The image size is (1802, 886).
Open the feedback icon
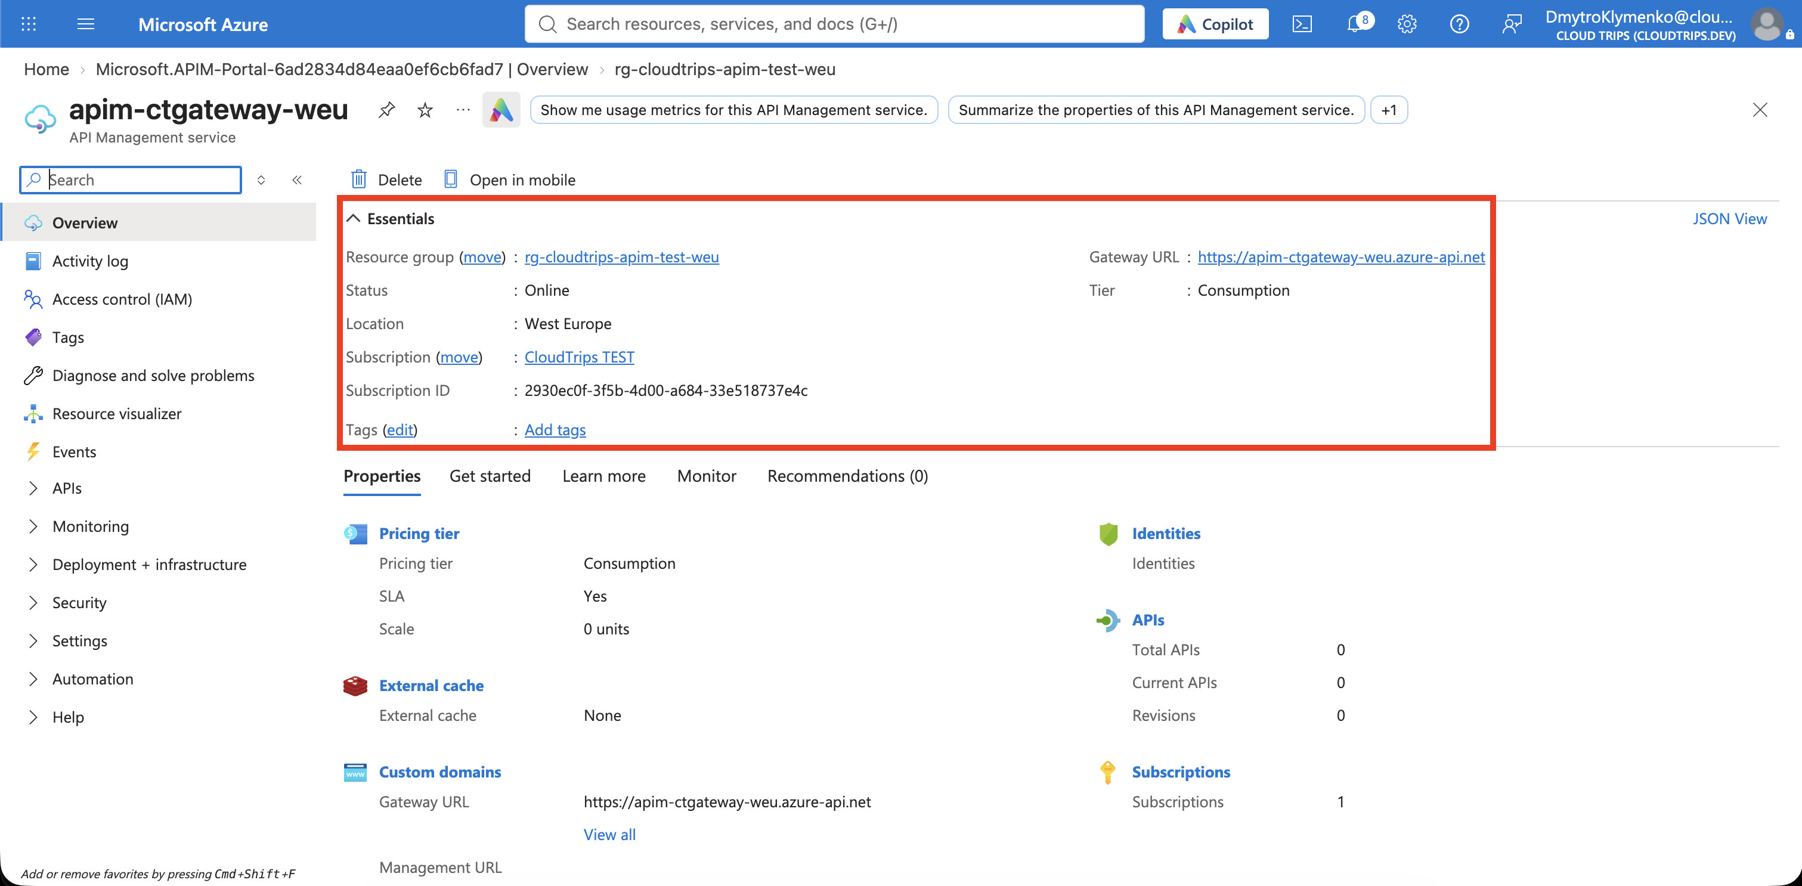pyautogui.click(x=1512, y=24)
